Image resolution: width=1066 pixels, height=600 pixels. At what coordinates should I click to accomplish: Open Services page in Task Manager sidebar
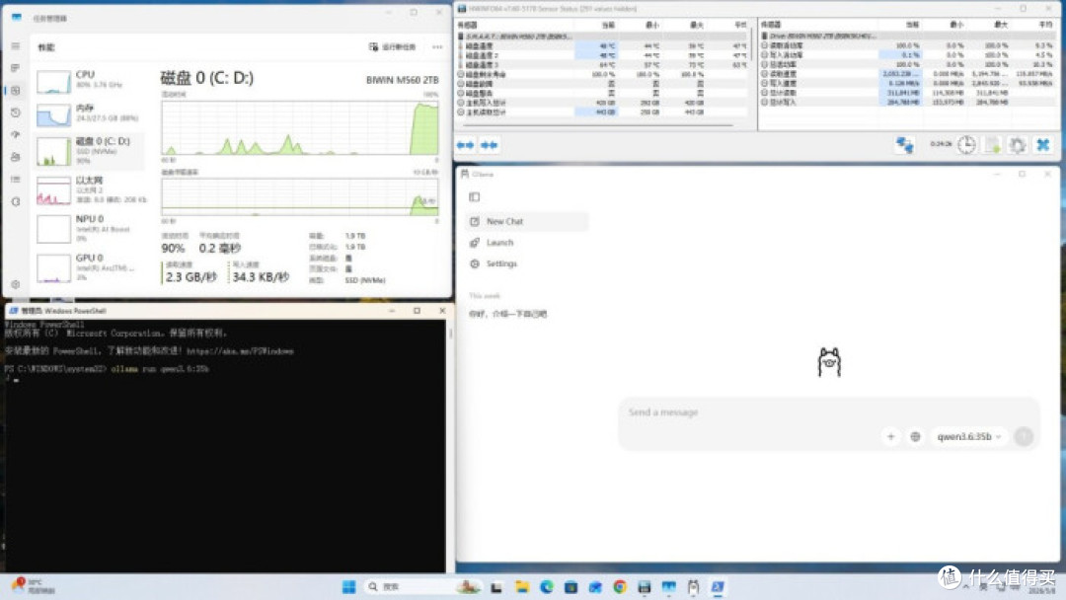[16, 202]
